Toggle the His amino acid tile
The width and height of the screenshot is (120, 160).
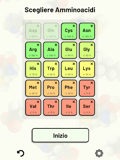pyautogui.click(x=33, y=69)
